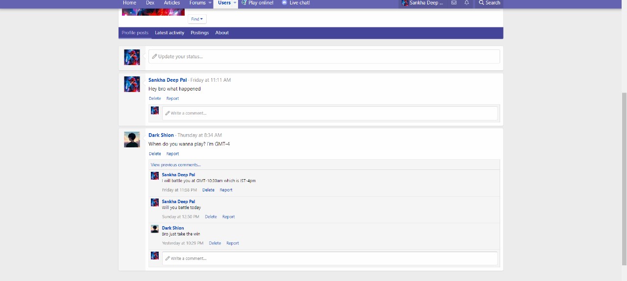627x281 pixels.
Task: Open the Dex nav item
Action: pos(150,3)
